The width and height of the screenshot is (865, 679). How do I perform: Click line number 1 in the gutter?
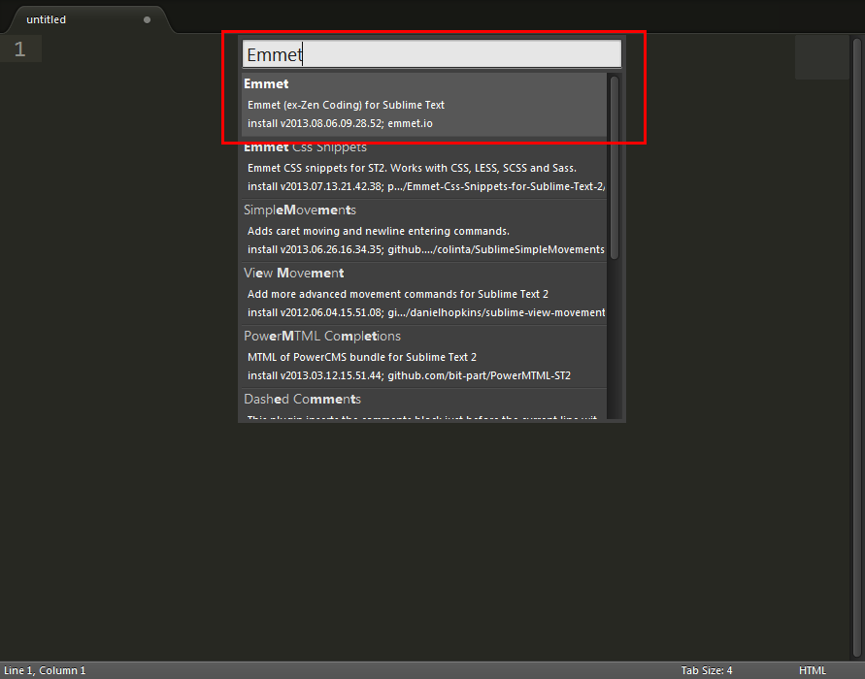20,49
